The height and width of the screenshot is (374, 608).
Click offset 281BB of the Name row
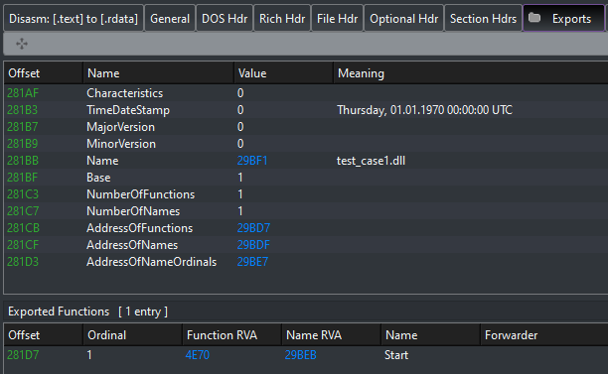pos(23,161)
